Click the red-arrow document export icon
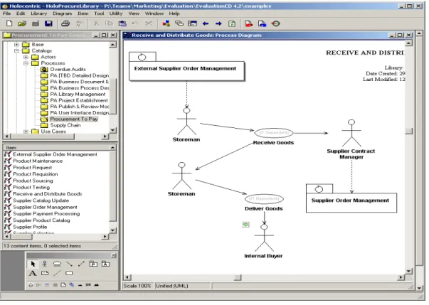Image resolution: width=429 pixels, height=305 pixels. [249, 23]
